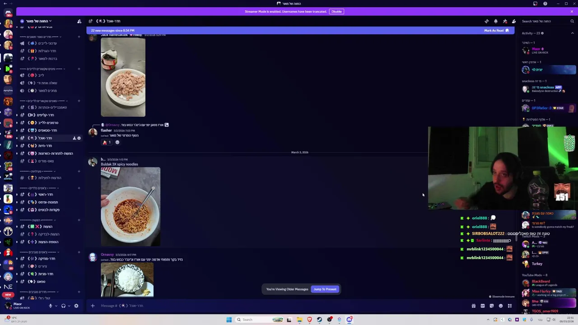Click the reaction emoji on flasher's message

coord(107,143)
